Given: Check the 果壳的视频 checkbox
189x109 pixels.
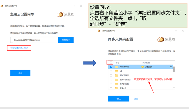Looking at the screenshot, I should click(x=111, y=84).
